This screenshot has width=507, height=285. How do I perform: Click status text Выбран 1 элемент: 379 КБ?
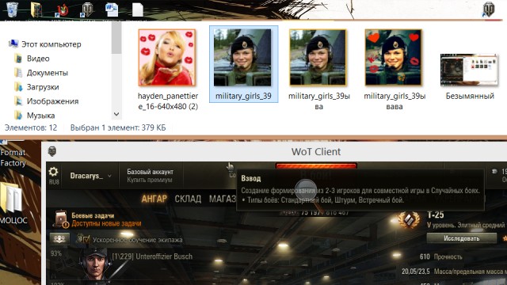coord(118,127)
